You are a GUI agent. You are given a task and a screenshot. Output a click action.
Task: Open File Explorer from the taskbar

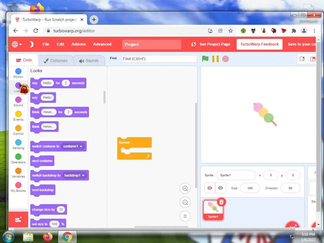tap(28, 237)
